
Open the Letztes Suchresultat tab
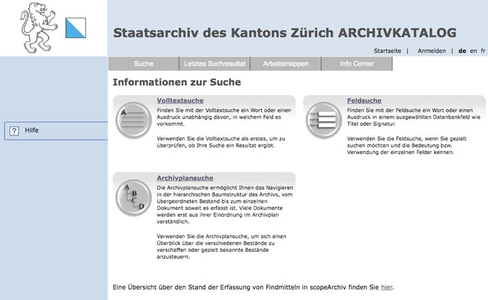pyautogui.click(x=215, y=64)
